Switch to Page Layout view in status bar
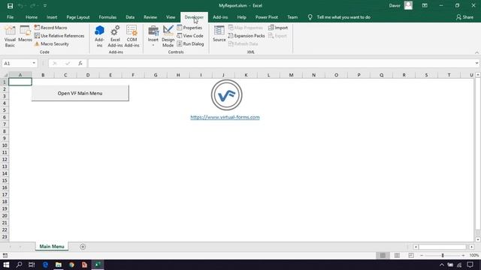Screen dimensions: 481x270 pos(397,255)
